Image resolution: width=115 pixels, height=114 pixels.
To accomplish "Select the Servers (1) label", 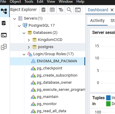I will tap(33, 18).
